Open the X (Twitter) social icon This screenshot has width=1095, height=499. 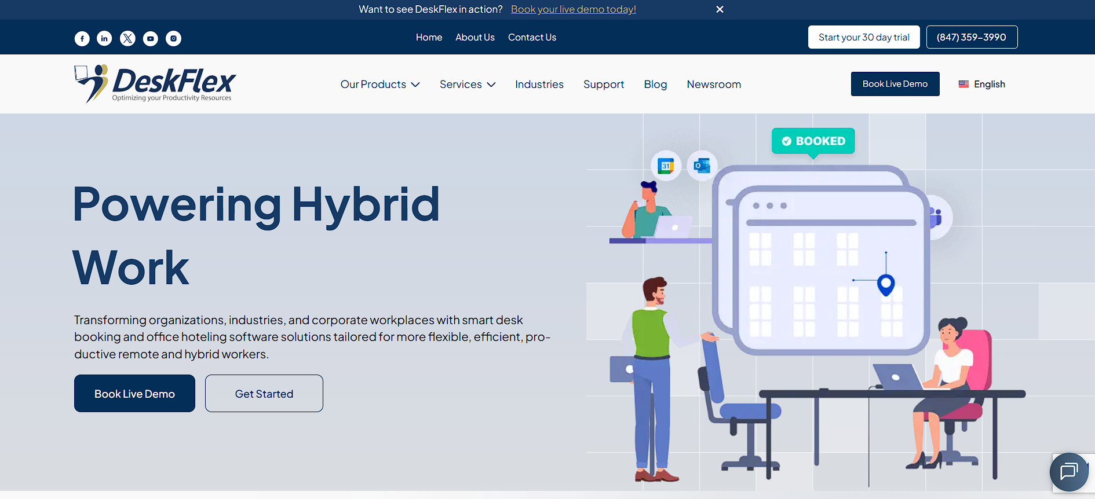point(127,39)
